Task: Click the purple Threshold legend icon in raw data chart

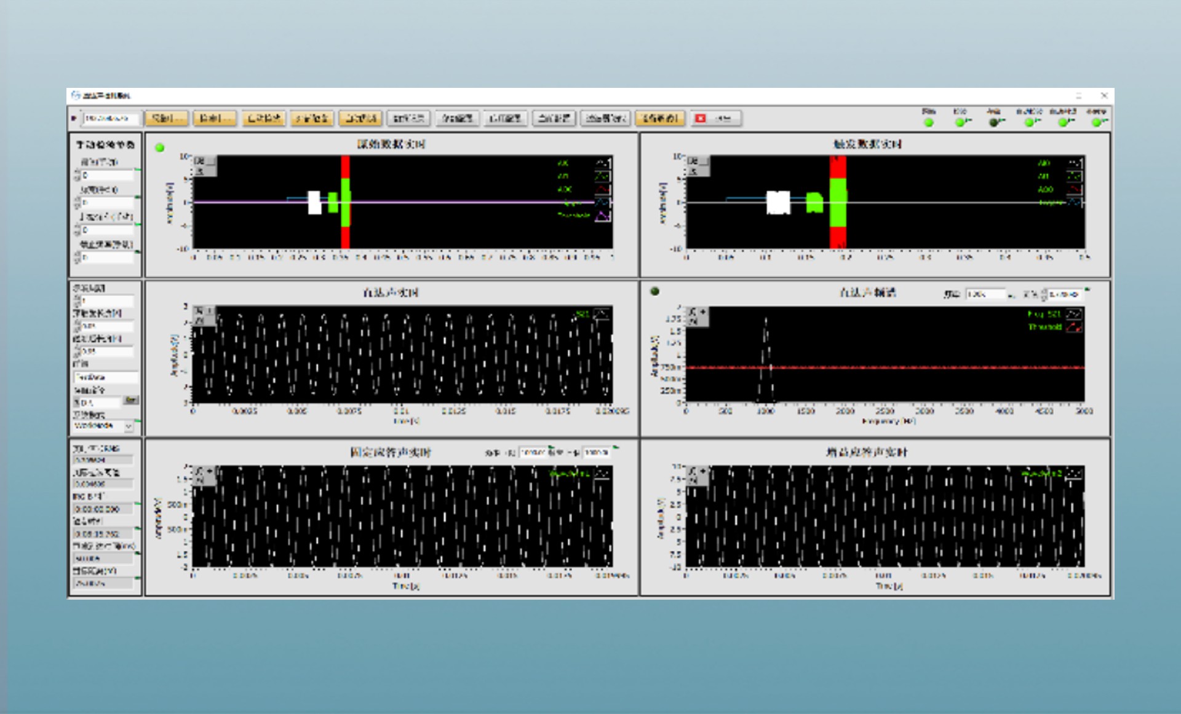Action: (602, 216)
